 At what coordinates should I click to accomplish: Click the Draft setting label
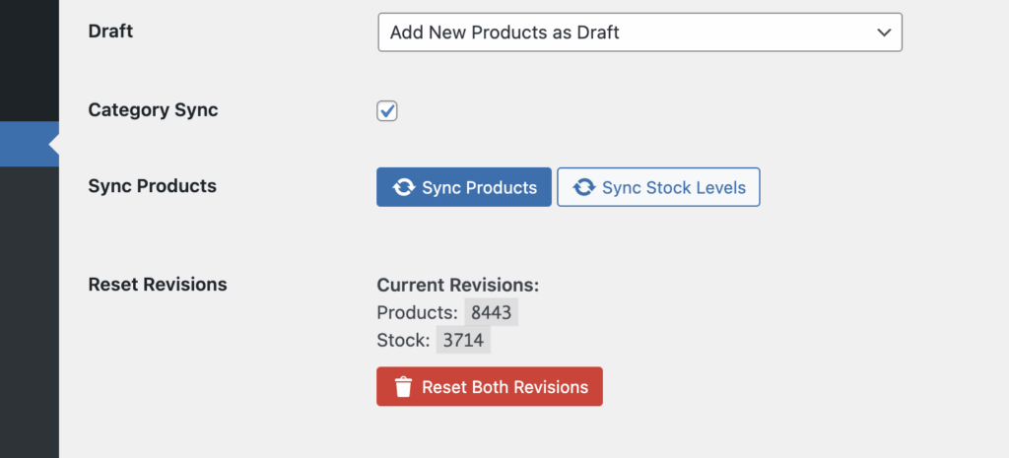(110, 31)
